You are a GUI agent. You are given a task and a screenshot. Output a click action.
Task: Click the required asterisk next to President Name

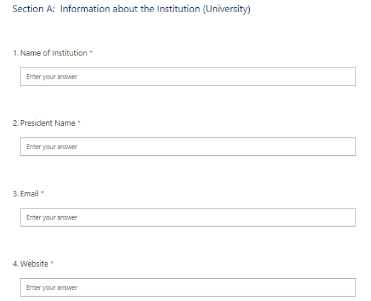(79, 122)
